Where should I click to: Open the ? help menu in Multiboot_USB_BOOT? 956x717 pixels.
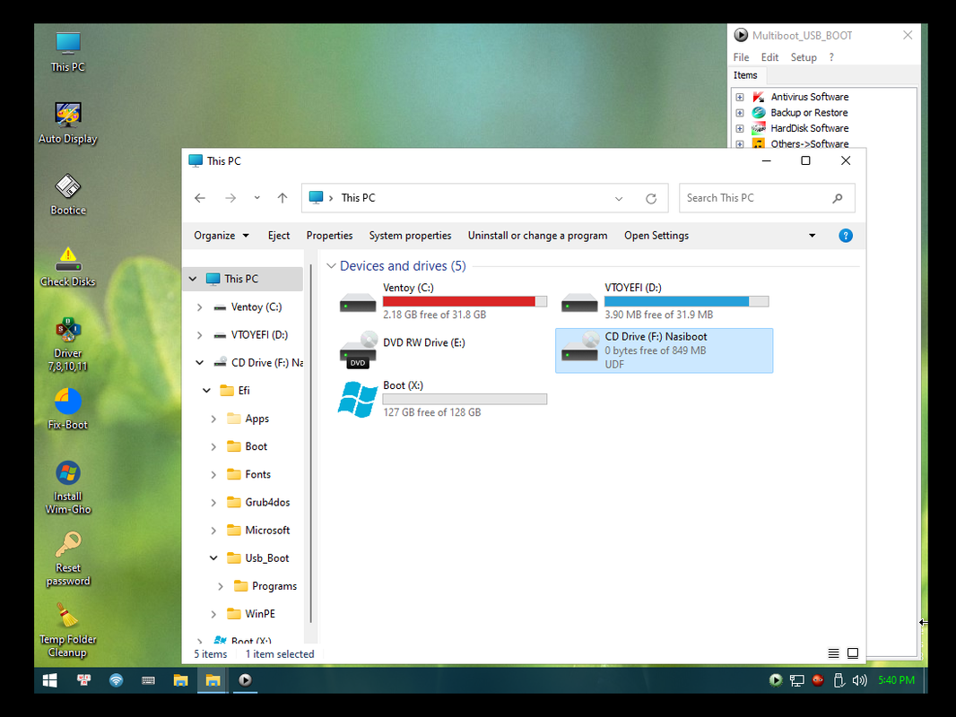(x=831, y=57)
